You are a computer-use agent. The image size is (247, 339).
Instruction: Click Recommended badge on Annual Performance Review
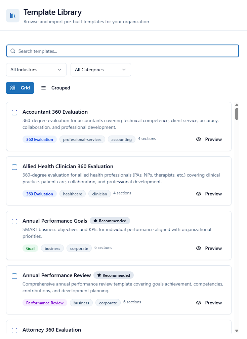[114, 275]
